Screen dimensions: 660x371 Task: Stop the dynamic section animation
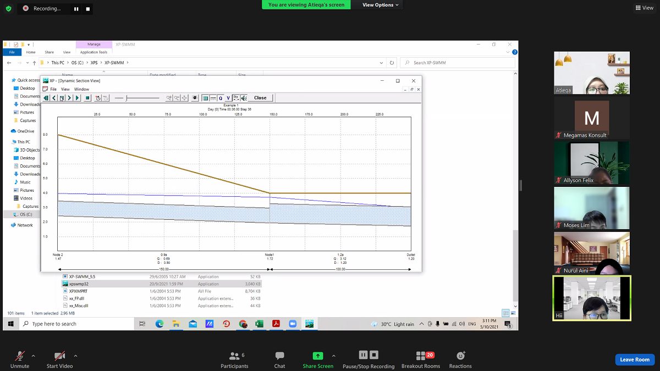click(87, 98)
